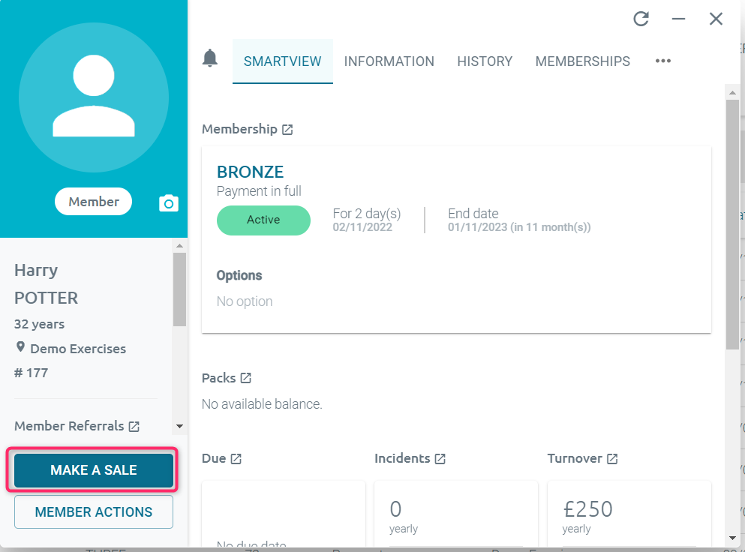The image size is (745, 552).
Task: Open the three-dots more tabs menu
Action: coord(662,61)
